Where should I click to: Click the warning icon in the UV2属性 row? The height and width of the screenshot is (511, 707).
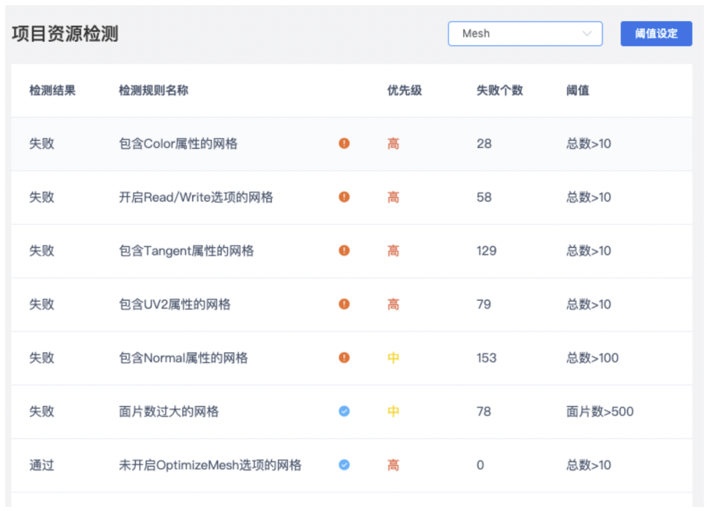click(x=344, y=304)
